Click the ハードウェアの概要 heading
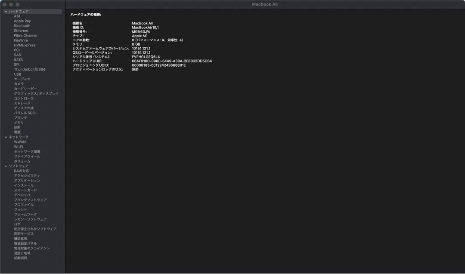465x274 pixels. click(86, 15)
